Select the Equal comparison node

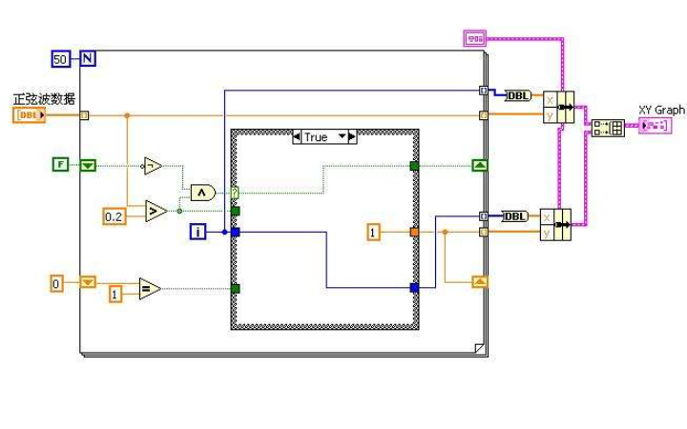(x=150, y=289)
